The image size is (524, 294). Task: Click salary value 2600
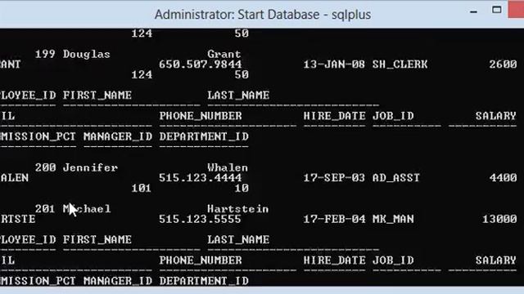[x=503, y=65]
